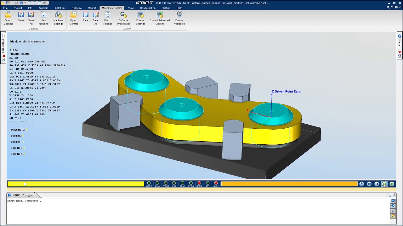Image resolution: width=403 pixels, height=226 pixels.
Task: Click the orange progress bar
Action: pyautogui.click(x=289, y=184)
